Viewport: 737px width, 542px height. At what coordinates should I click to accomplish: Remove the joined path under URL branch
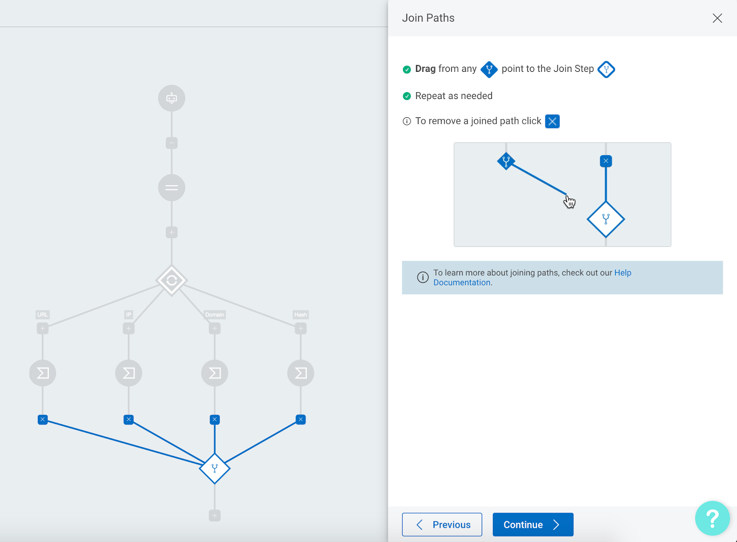(42, 420)
